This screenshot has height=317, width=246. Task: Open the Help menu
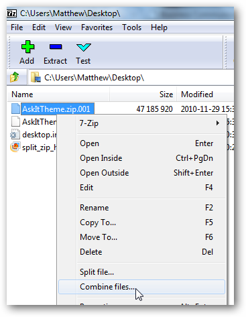point(159,27)
